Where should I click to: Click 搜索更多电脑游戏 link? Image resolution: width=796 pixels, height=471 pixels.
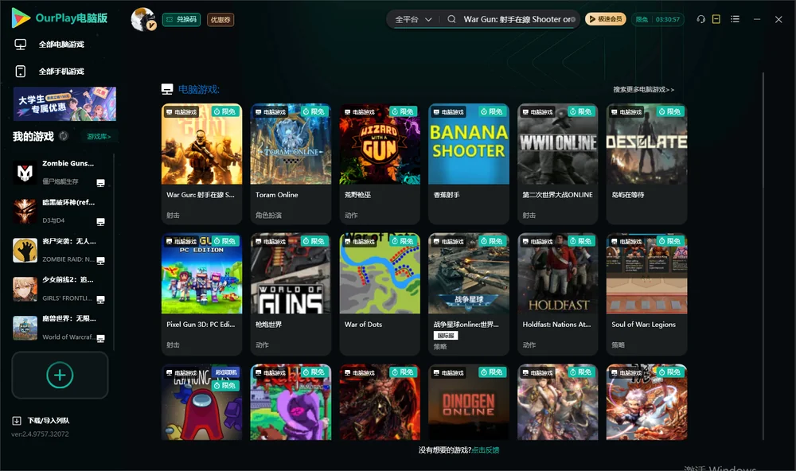643,89
